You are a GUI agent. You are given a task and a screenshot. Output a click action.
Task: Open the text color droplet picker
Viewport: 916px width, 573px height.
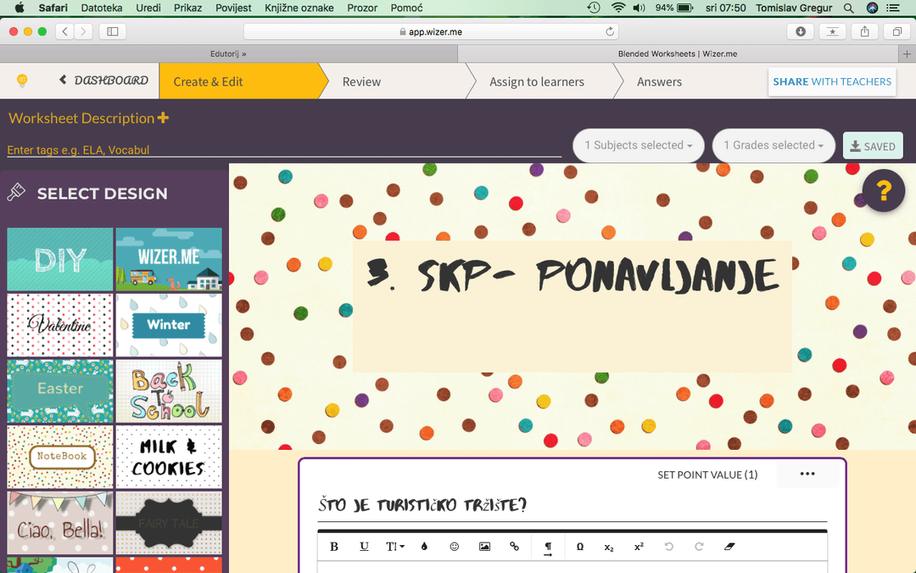[x=424, y=547]
